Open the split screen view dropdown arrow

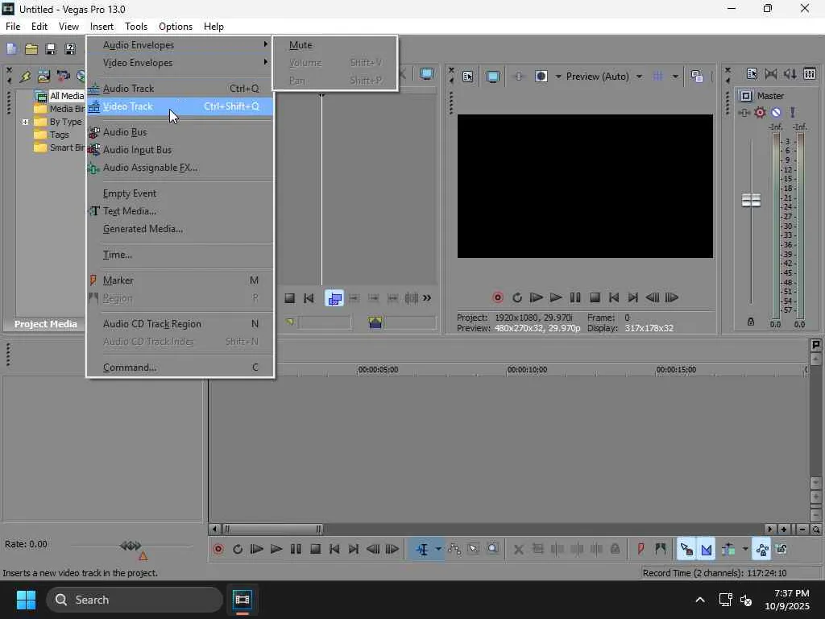558,77
